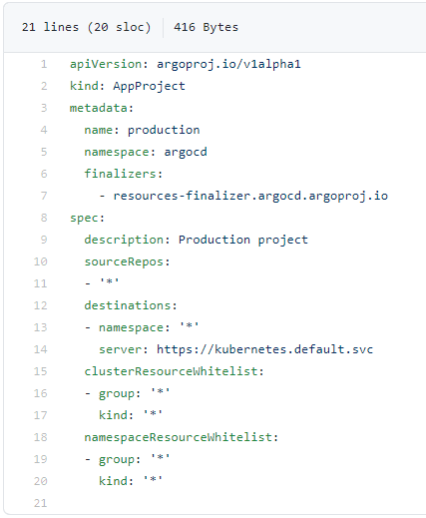
Task: Click the https://kubernetes.default.svc server URL
Action: [264, 349]
